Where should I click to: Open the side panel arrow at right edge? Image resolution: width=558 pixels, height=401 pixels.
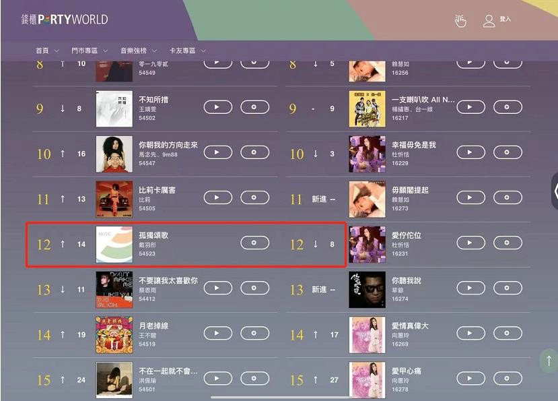pos(555,191)
